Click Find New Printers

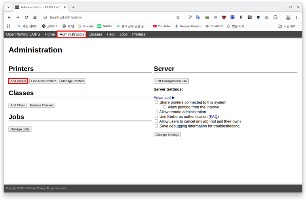(x=44, y=81)
